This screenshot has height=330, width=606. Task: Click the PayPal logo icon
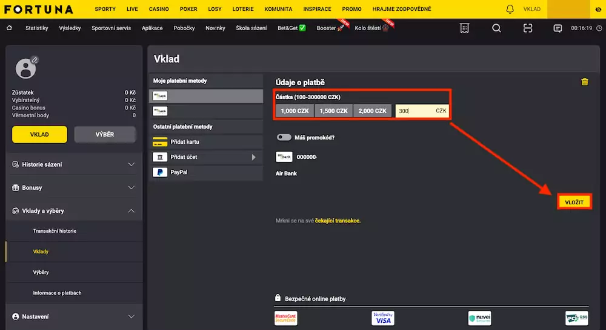point(159,172)
